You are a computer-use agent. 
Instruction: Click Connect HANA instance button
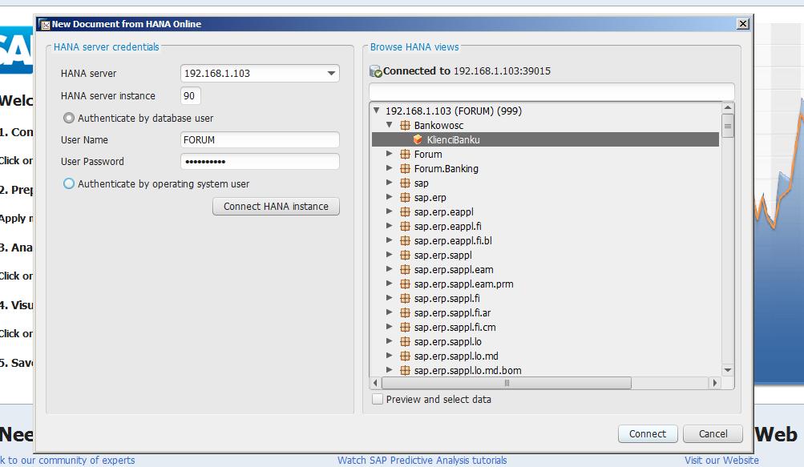276,206
